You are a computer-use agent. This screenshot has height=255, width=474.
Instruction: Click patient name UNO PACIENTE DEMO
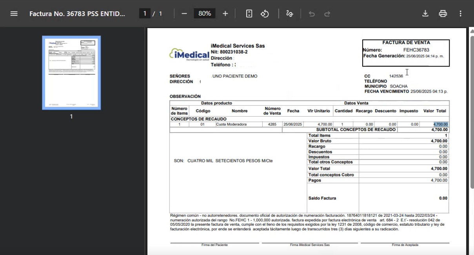[234, 76]
